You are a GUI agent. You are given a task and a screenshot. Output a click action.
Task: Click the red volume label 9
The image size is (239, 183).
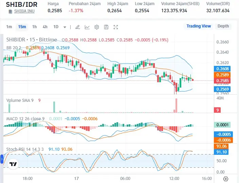tap(218, 110)
